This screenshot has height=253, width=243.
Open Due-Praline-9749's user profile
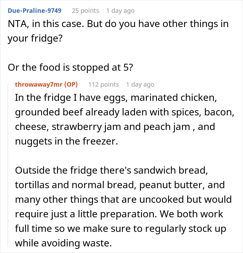(x=34, y=11)
